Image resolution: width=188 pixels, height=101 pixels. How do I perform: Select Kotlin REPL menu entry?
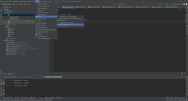[70, 21]
